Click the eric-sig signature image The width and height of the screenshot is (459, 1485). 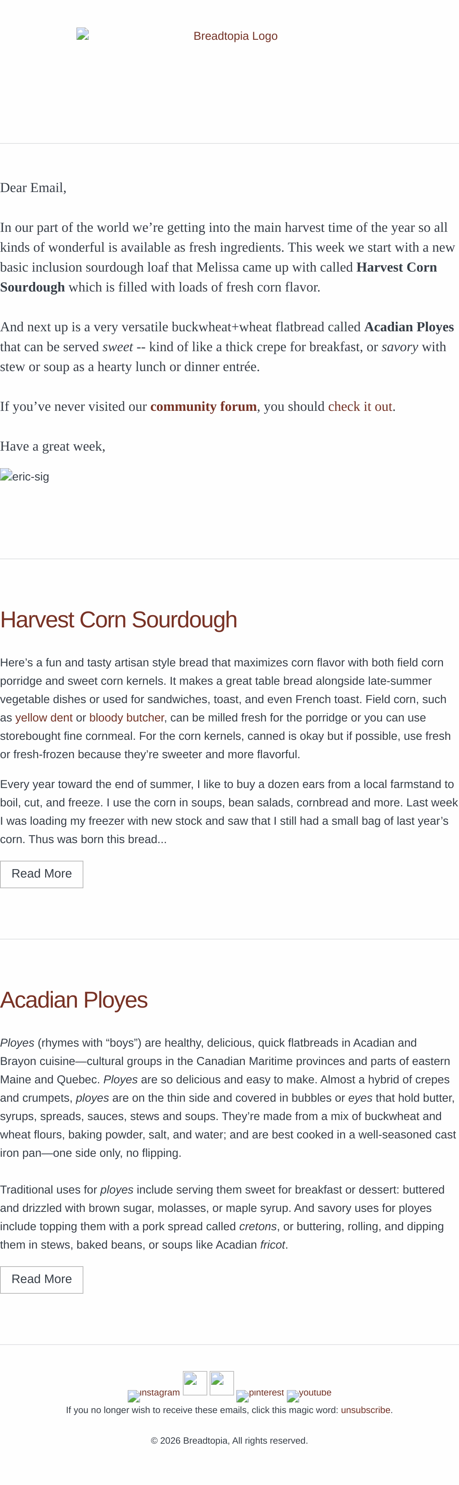[x=25, y=476]
